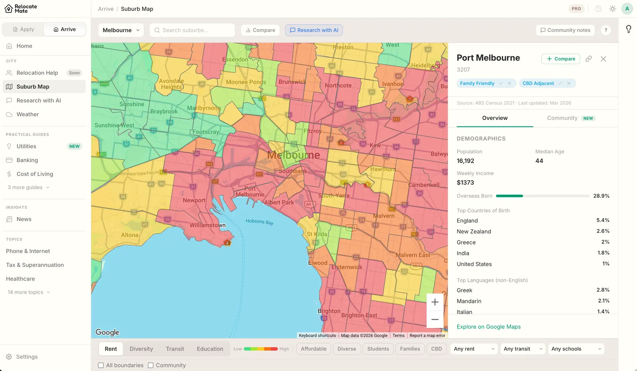Open Explore on Google Maps link
The height and width of the screenshot is (371, 637).
[488, 327]
